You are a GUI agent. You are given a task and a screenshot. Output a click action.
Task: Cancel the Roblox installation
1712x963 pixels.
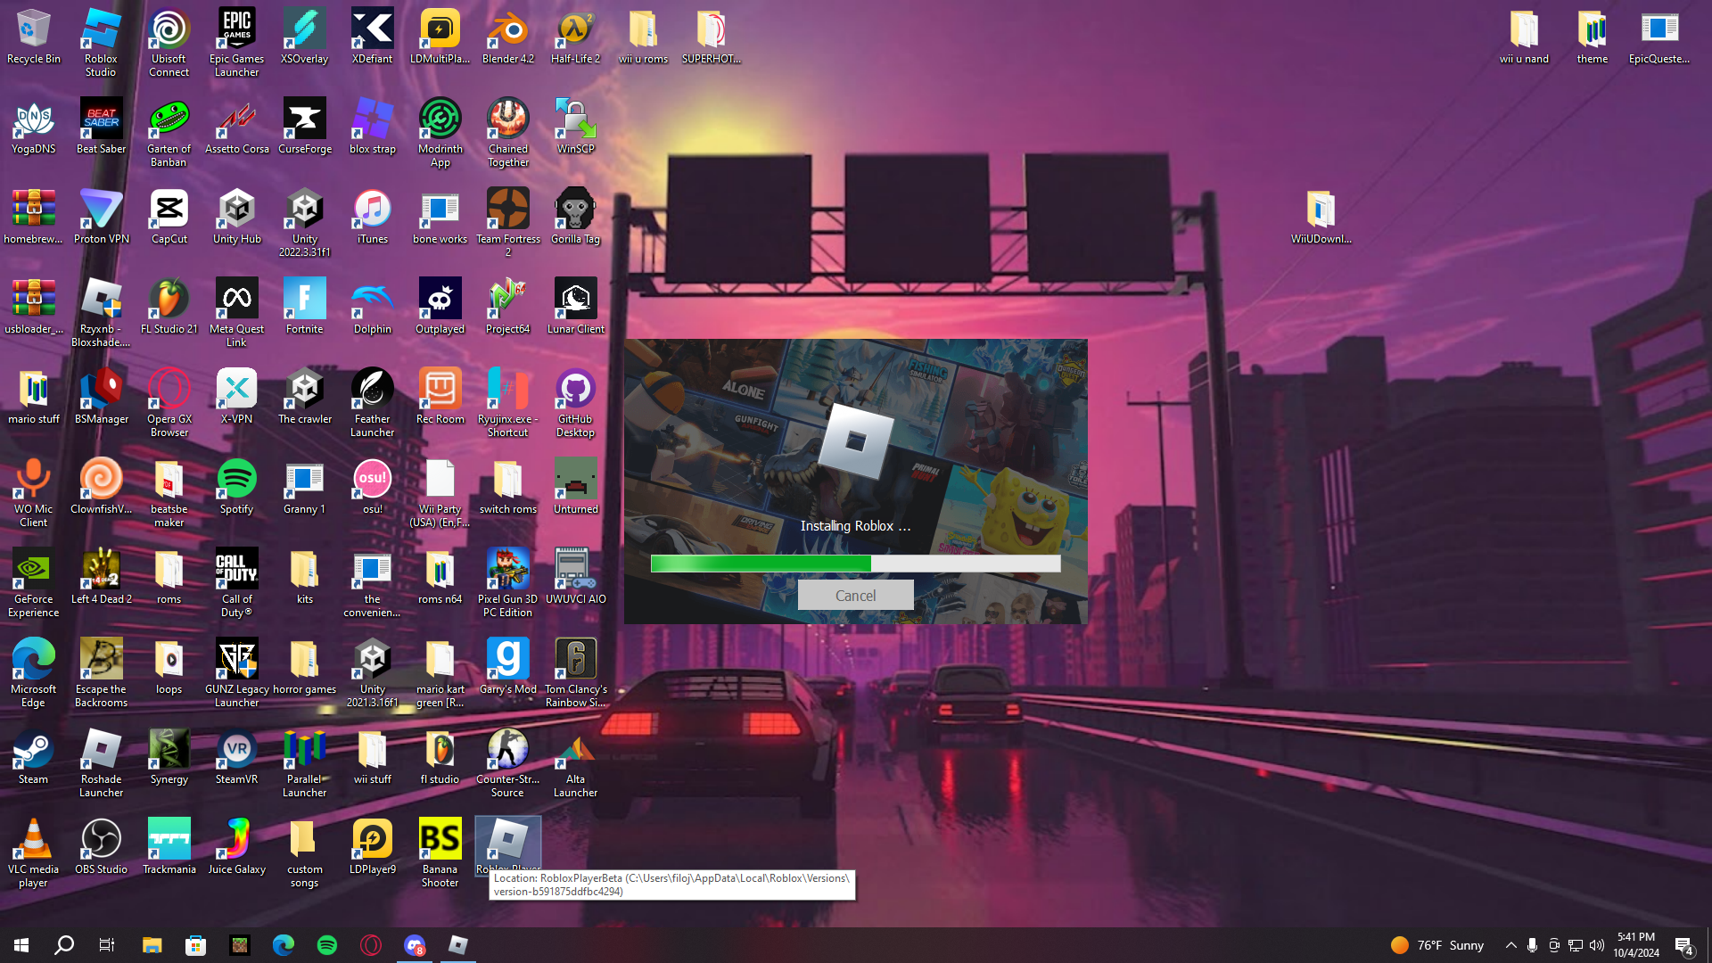(x=855, y=596)
